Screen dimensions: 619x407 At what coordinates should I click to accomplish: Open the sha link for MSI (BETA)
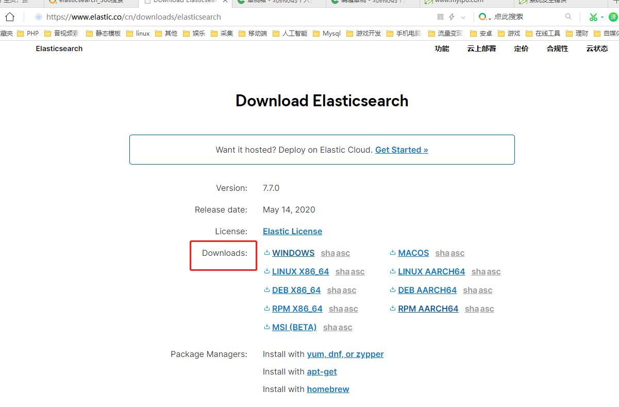330,328
